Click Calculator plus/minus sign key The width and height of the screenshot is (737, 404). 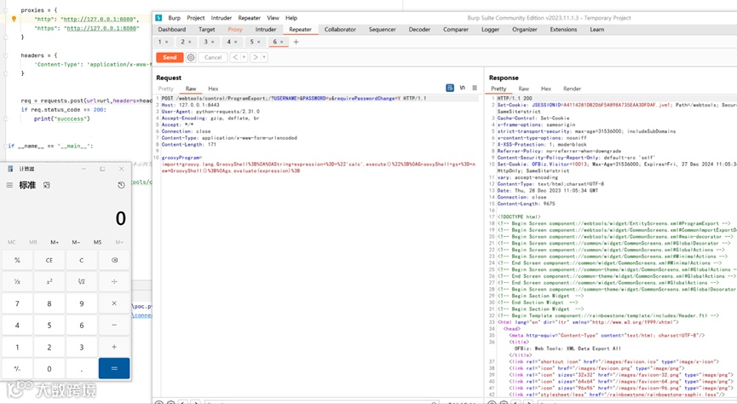[17, 369]
